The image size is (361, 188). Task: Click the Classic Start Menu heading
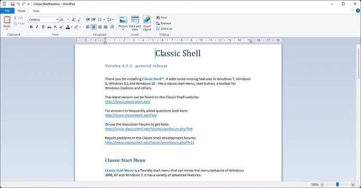click(125, 160)
